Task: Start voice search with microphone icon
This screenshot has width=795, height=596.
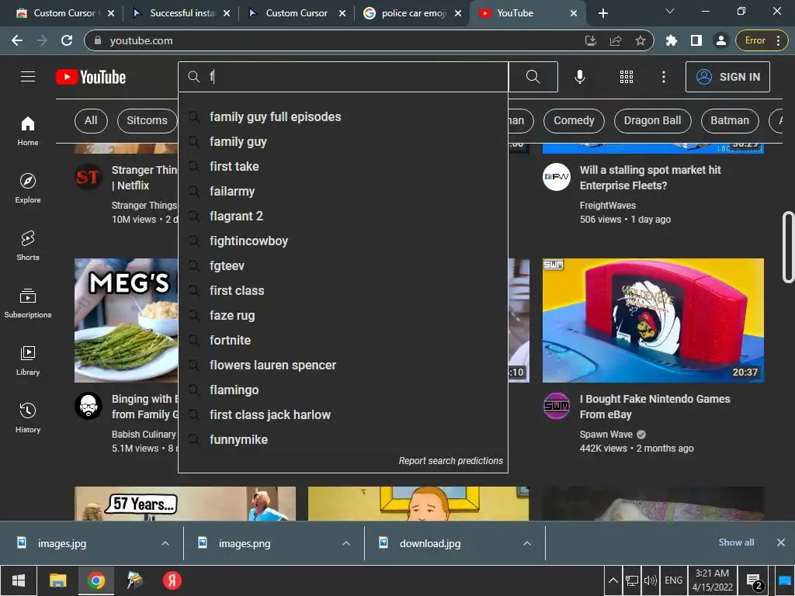Action: tap(579, 77)
